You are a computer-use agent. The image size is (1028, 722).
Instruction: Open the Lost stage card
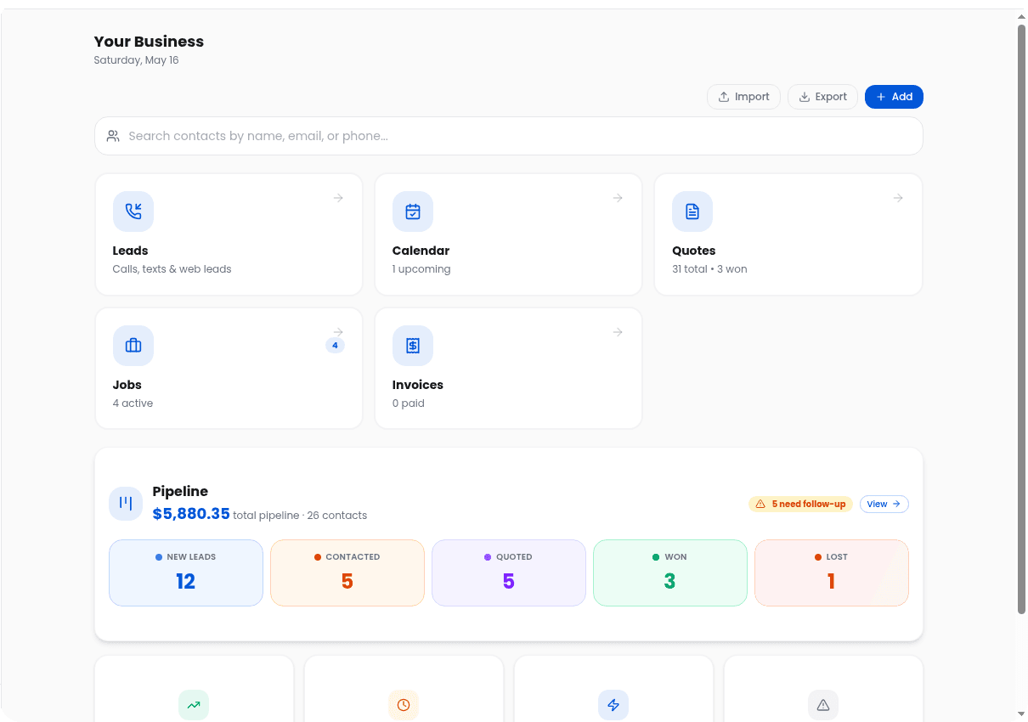(x=832, y=573)
